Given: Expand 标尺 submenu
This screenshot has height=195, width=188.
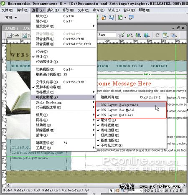Looking at the screenshot, I should click(64, 115).
